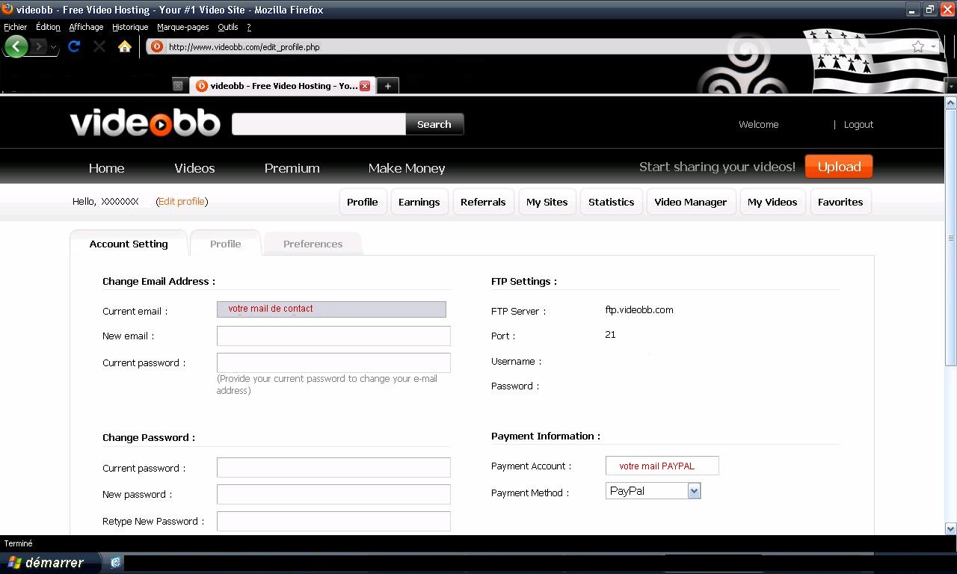The width and height of the screenshot is (957, 574).
Task: Click the site favicon in the address bar
Action: coord(157,46)
